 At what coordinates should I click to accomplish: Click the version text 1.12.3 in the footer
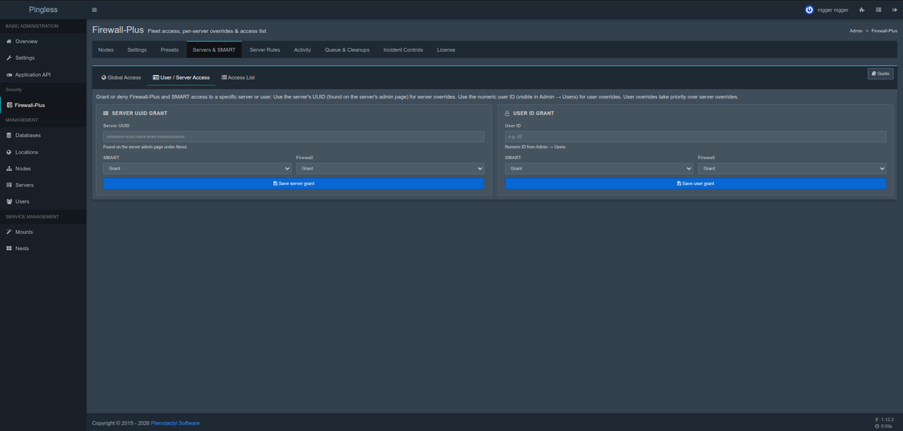(x=887, y=420)
